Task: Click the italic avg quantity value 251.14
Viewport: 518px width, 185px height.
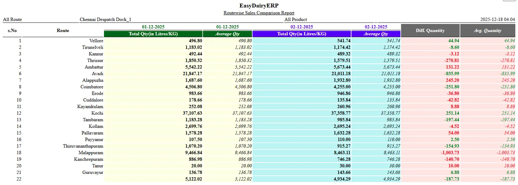Action: point(508,113)
